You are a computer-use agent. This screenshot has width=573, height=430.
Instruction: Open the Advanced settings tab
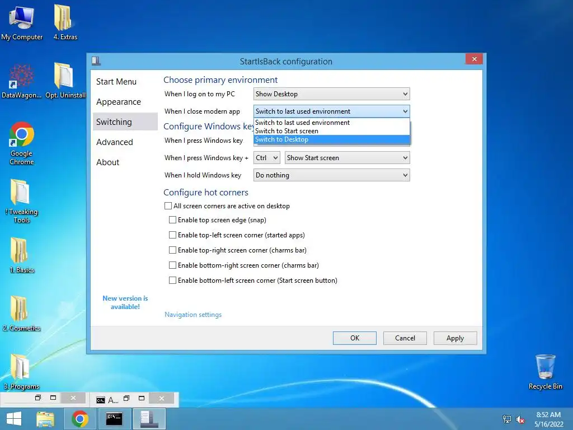click(125, 142)
